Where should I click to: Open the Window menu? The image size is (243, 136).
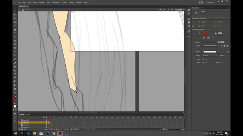tap(79, 3)
